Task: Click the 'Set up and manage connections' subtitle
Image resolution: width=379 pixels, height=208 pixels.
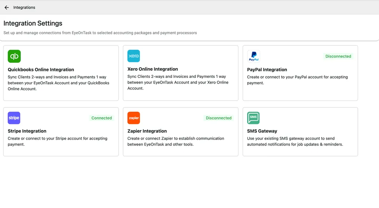Action: 100,33
